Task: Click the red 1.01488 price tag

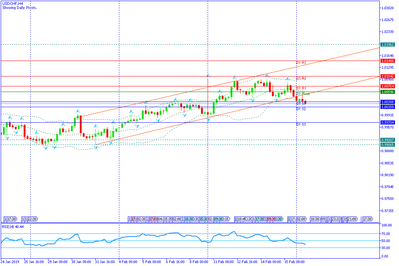Action: click(x=388, y=61)
